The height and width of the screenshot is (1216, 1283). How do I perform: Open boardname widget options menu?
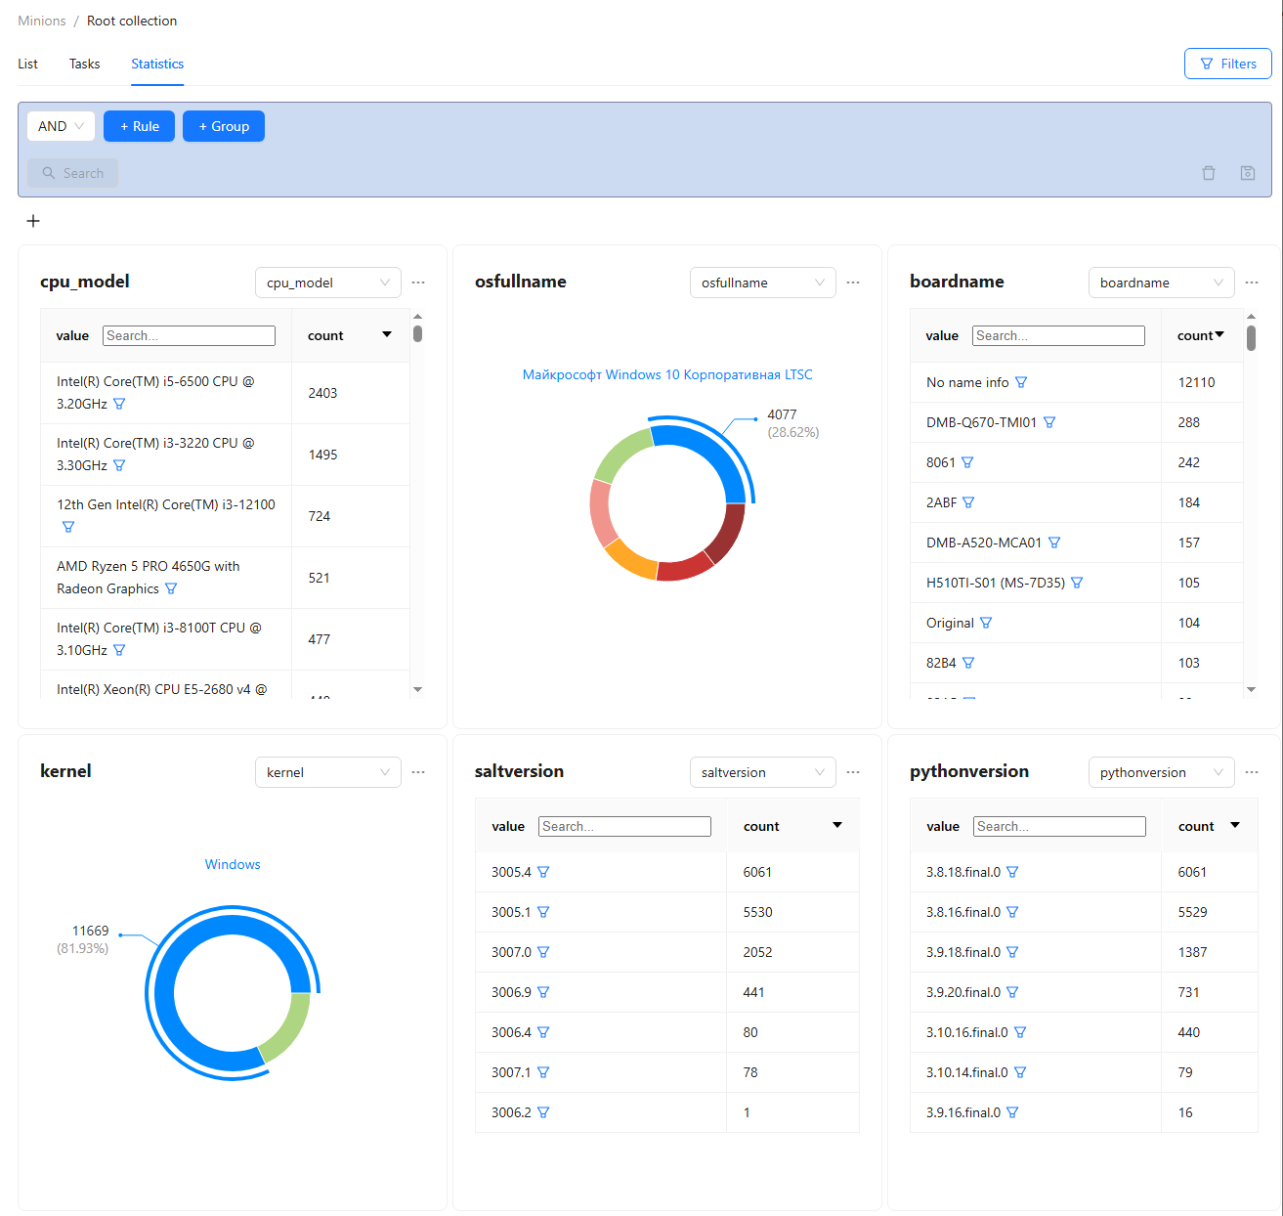pyautogui.click(x=1252, y=282)
